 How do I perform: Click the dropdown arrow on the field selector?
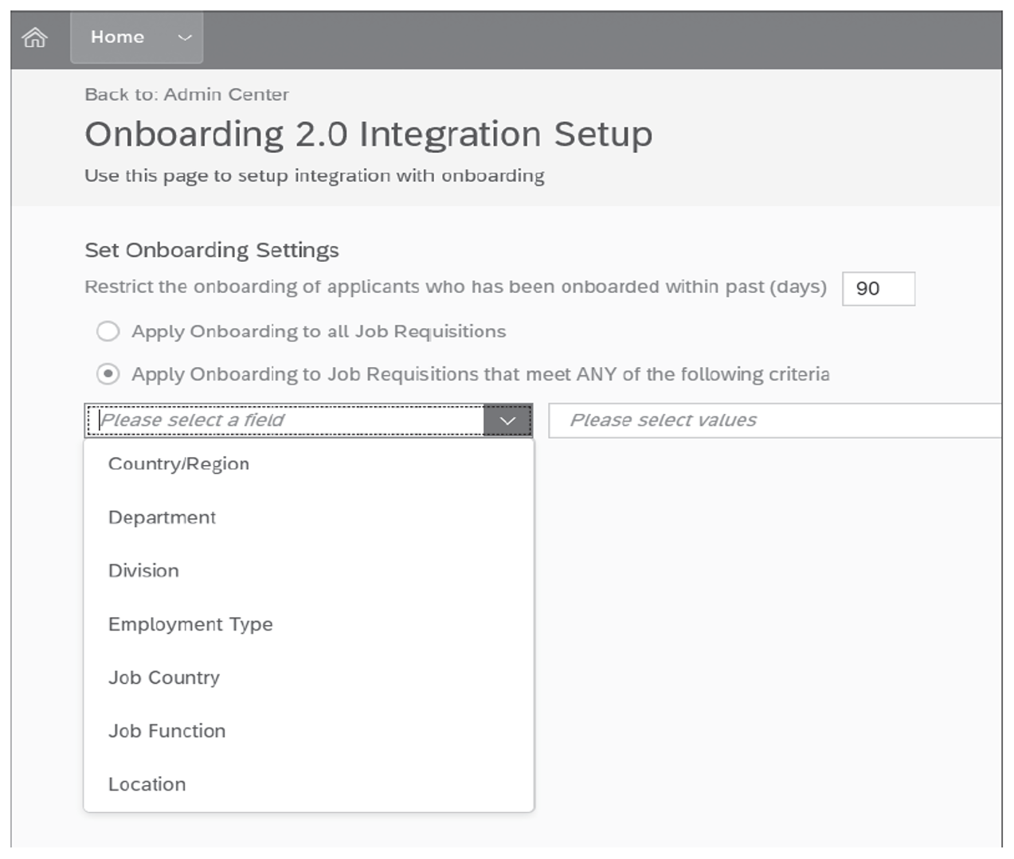click(x=510, y=420)
